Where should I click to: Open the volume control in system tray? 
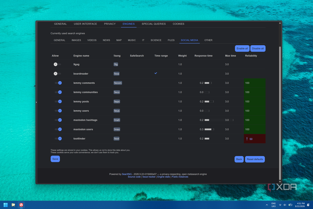click(285, 205)
